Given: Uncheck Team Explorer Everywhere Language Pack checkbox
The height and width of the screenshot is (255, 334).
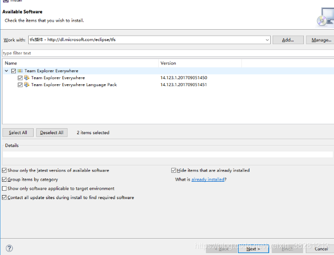Looking at the screenshot, I should [x=20, y=85].
